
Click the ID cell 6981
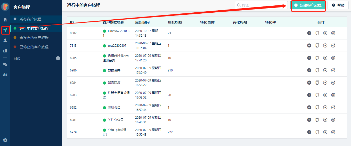coord(73,120)
